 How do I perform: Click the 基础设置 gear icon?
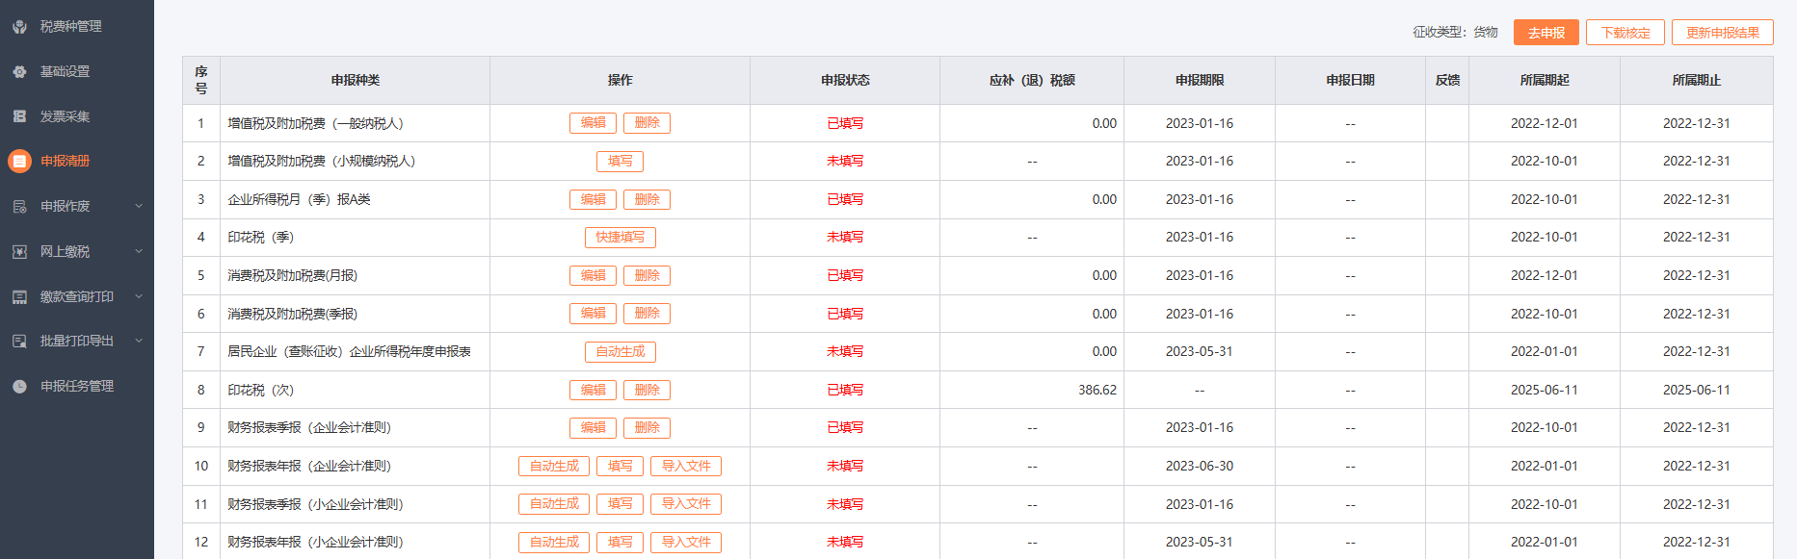coord(19,72)
